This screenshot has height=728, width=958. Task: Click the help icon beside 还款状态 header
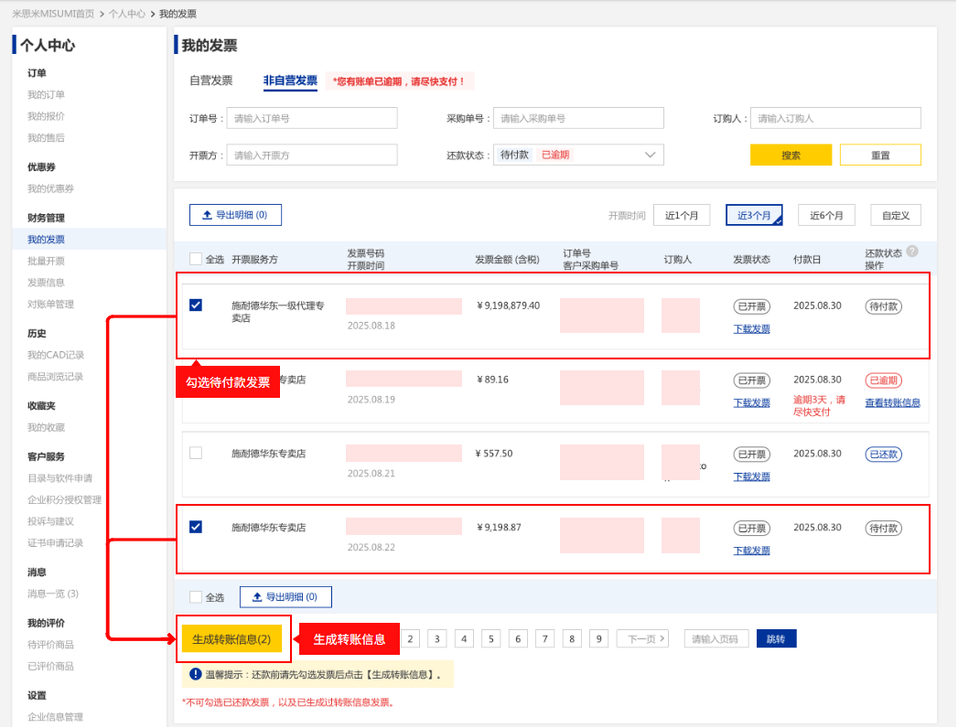pos(912,252)
